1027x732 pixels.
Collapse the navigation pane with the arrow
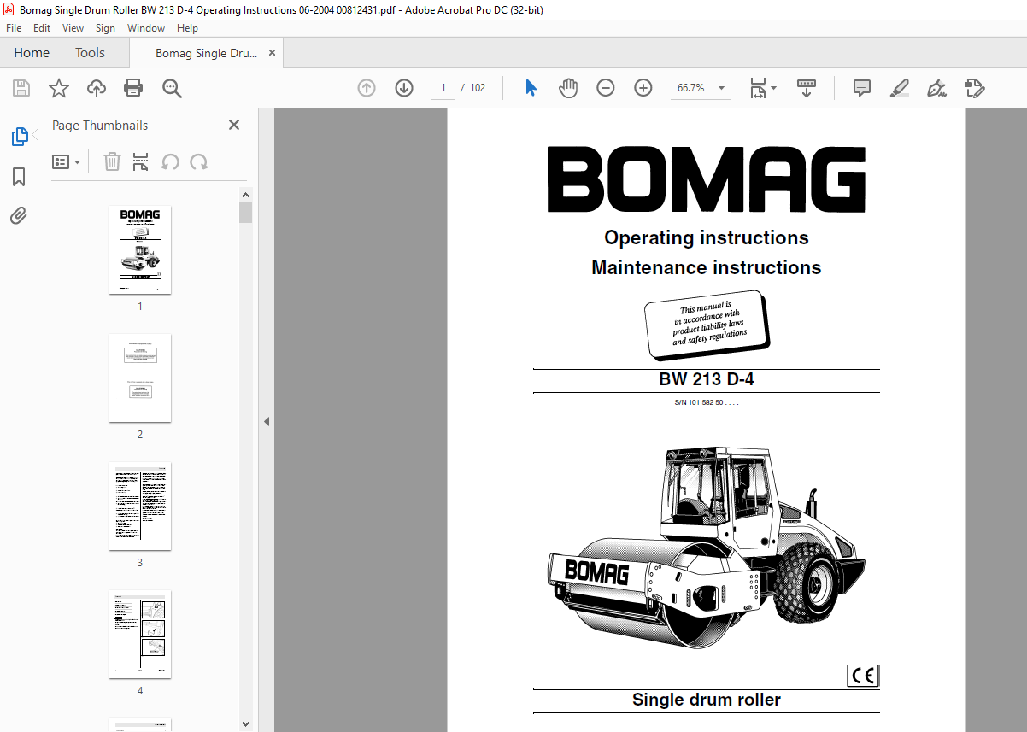[x=266, y=421]
